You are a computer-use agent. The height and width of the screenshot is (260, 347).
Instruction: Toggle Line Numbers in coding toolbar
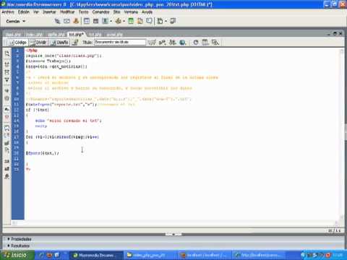[7, 109]
